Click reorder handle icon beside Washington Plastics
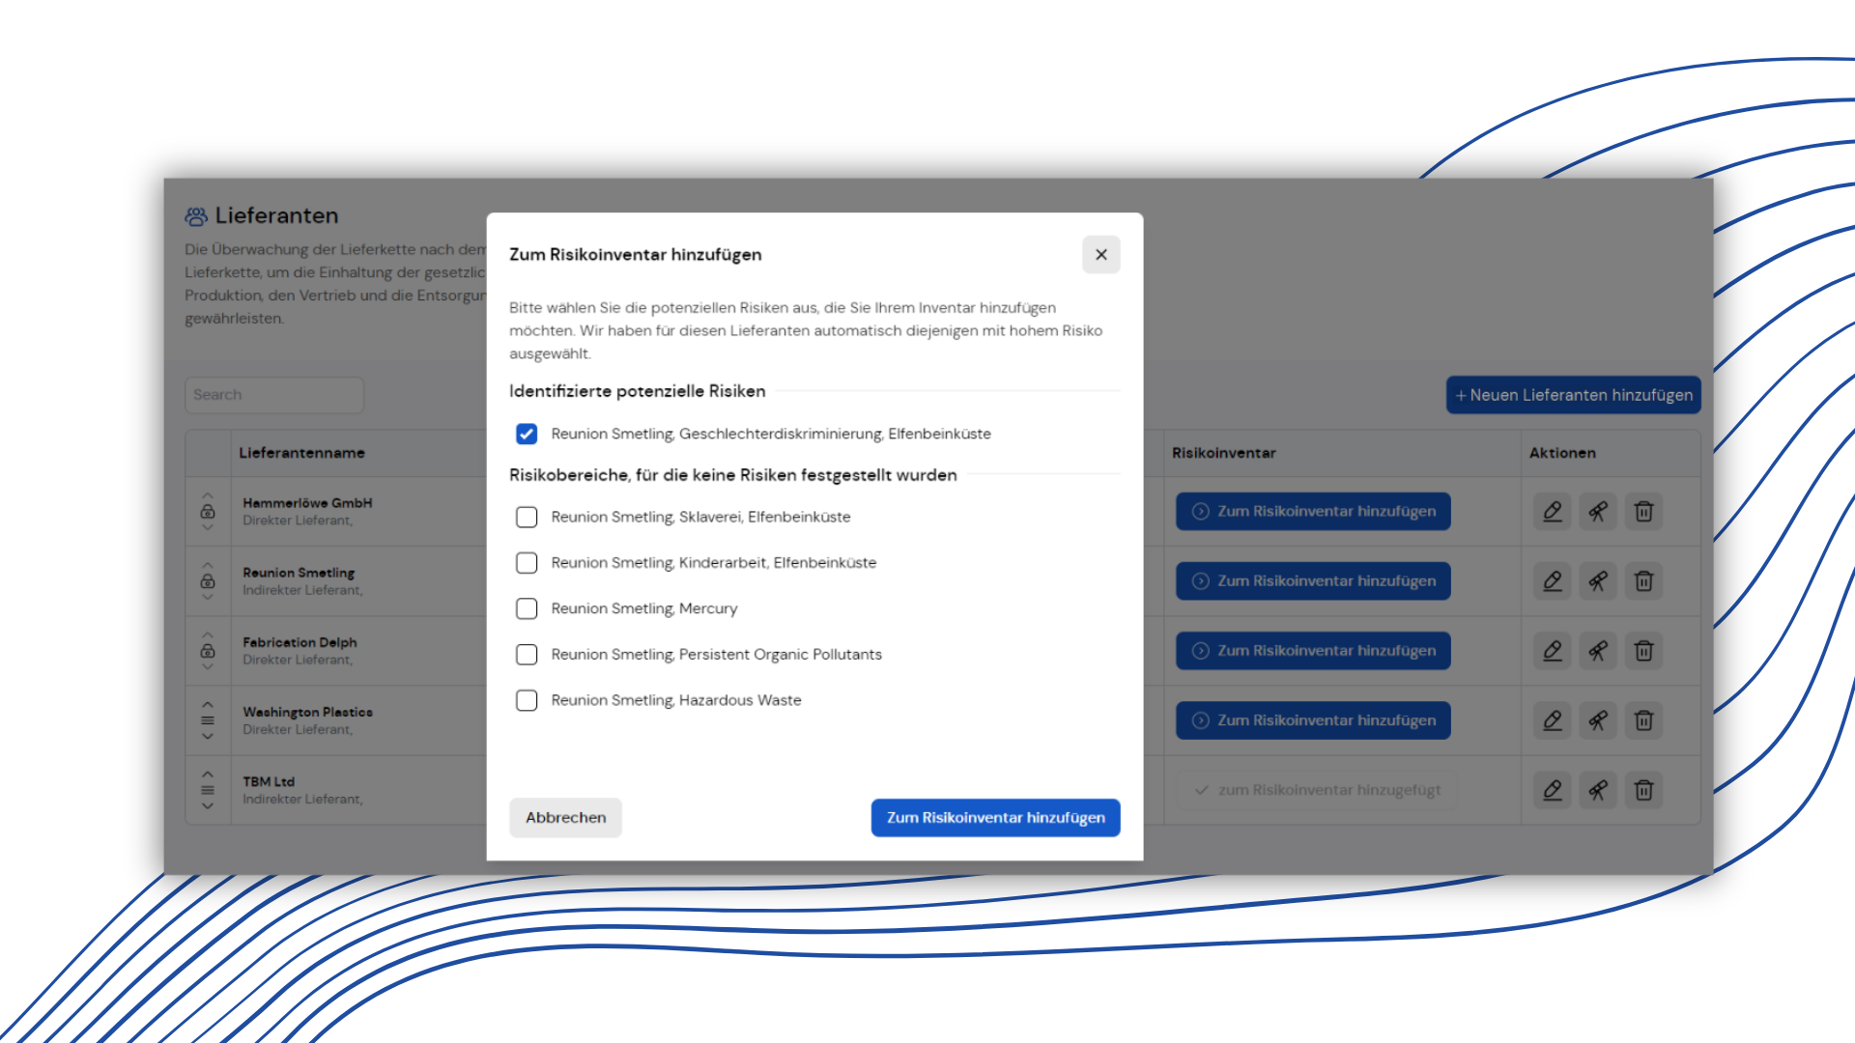Image resolution: width=1855 pixels, height=1043 pixels. point(207,720)
